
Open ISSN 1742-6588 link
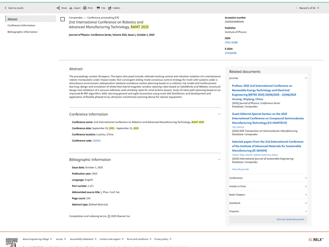point(231,42)
